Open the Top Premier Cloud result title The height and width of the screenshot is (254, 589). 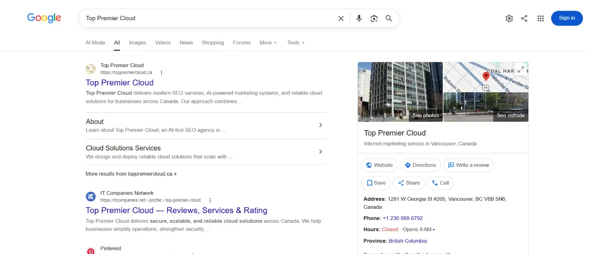click(120, 82)
